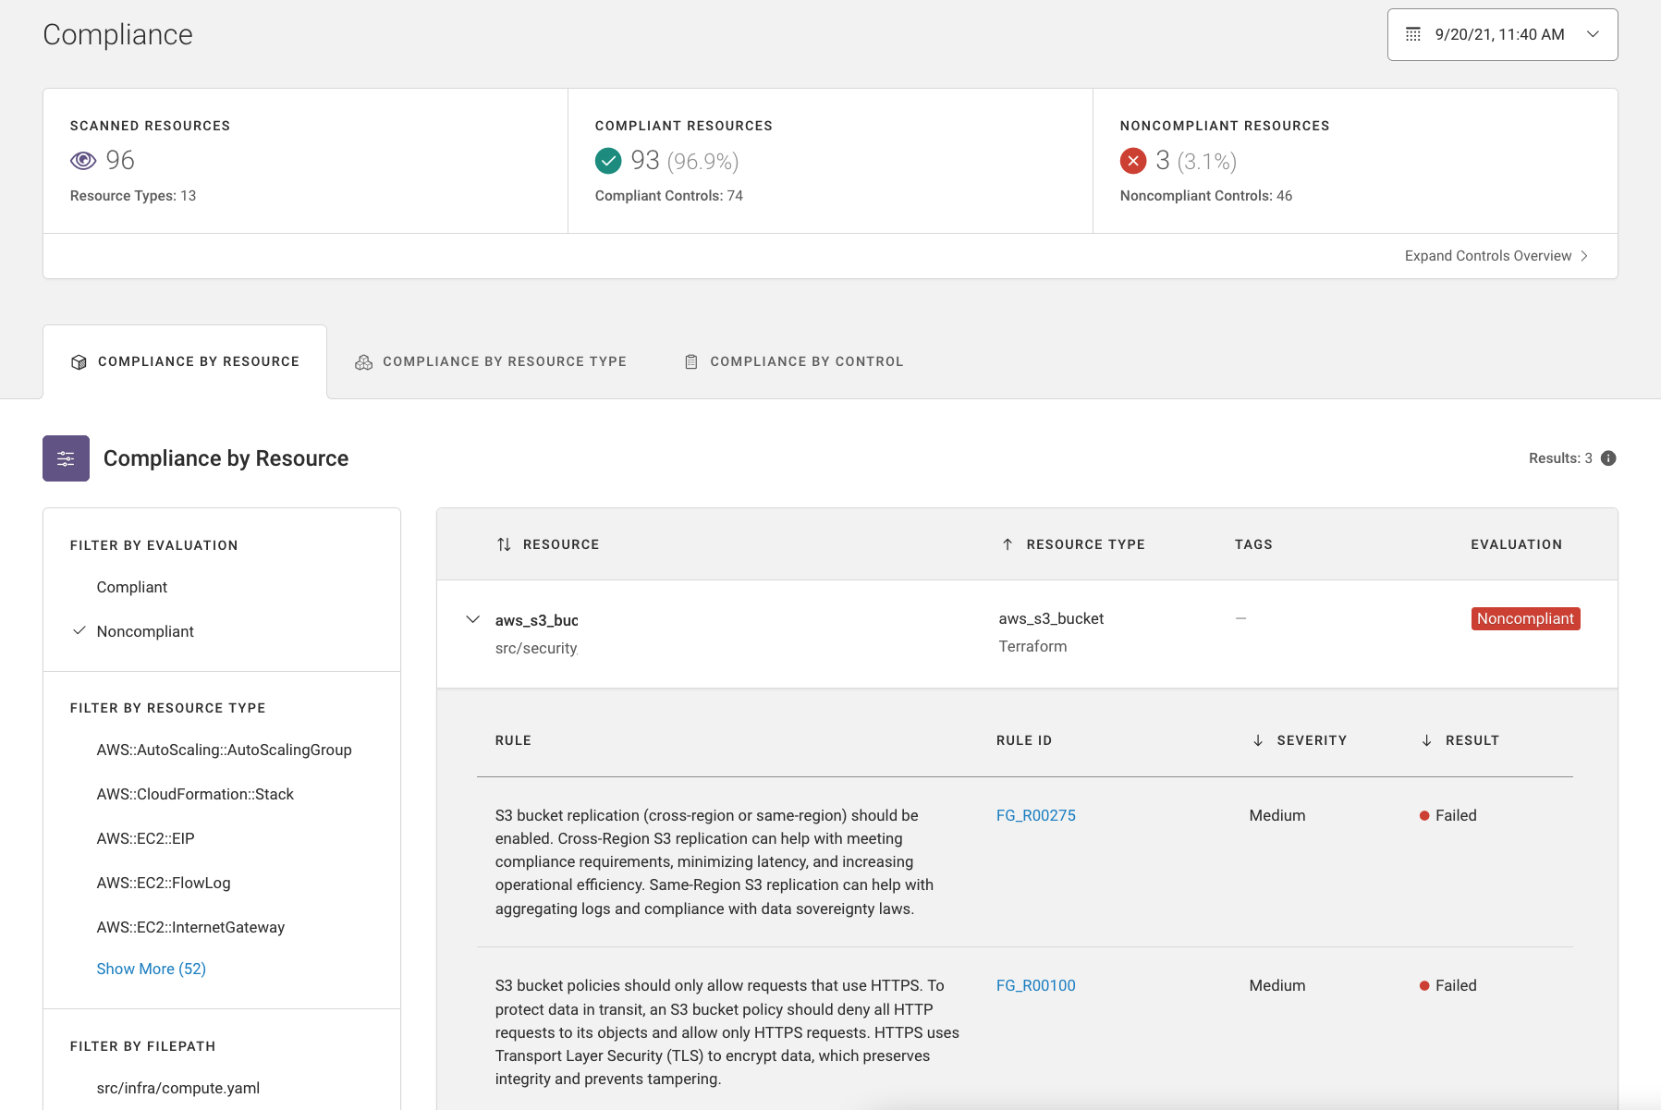Viewport: 1661px width, 1110px height.
Task: Filter by AWS::EC2::FlowLog resource type
Action: (164, 883)
